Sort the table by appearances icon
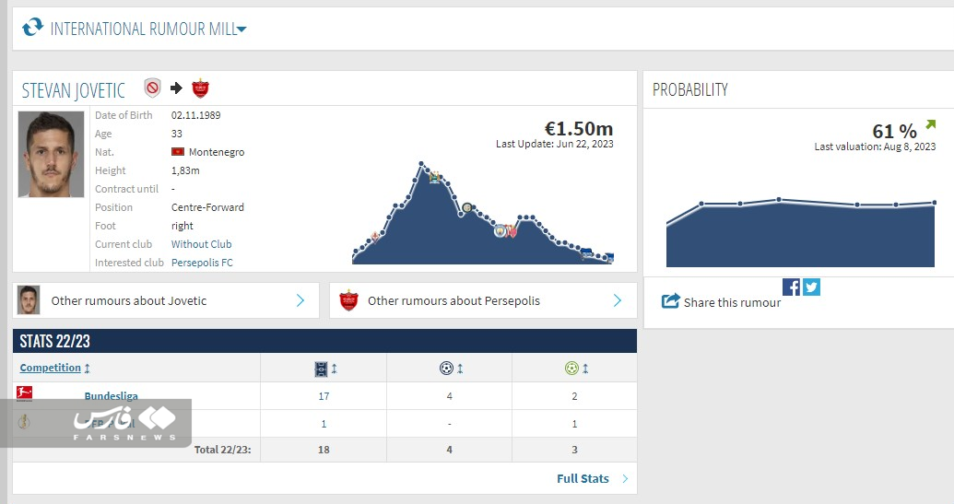Screen dimensions: 954x504 point(322,369)
